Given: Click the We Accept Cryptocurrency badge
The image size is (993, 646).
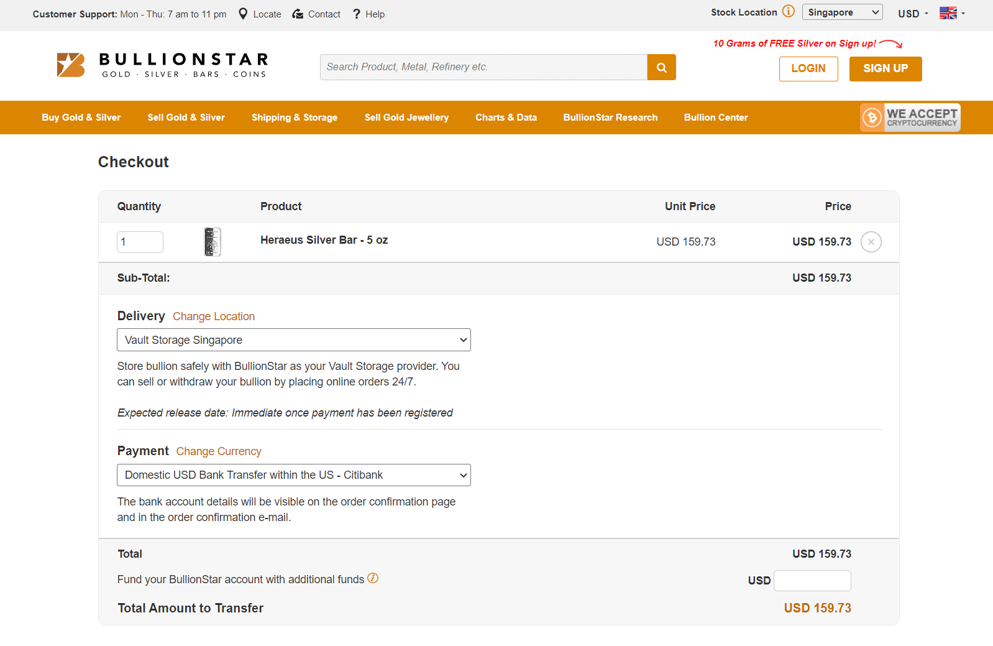Looking at the screenshot, I should tap(910, 118).
